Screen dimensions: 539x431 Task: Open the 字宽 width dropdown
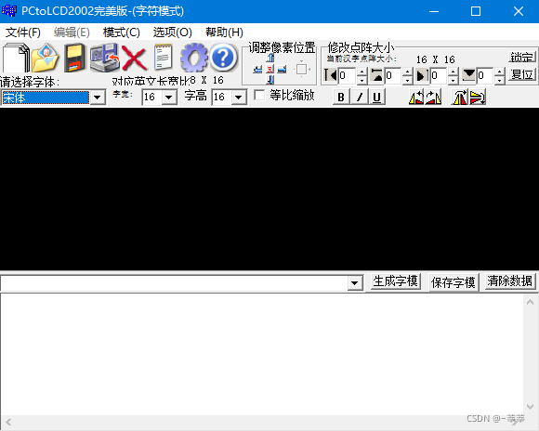(169, 98)
